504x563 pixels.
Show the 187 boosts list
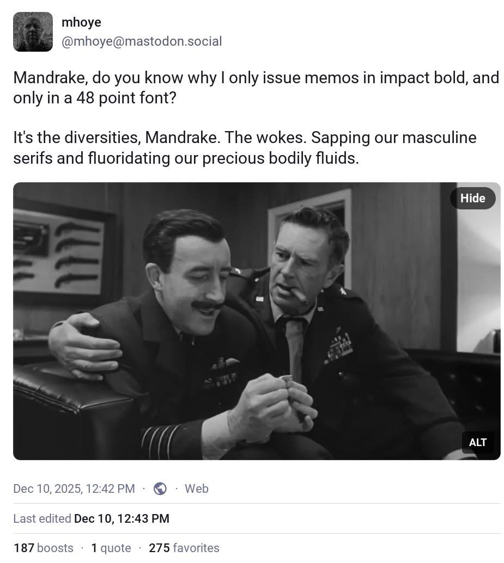tap(43, 548)
